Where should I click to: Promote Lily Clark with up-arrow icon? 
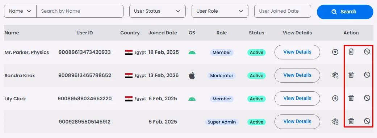click(335, 98)
